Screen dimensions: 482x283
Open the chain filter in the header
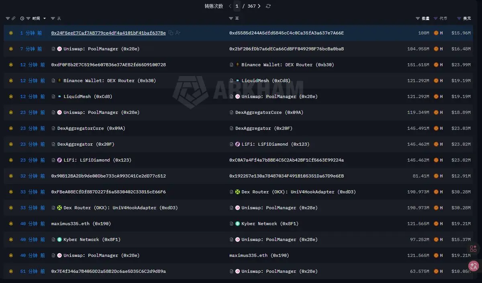tap(8, 18)
